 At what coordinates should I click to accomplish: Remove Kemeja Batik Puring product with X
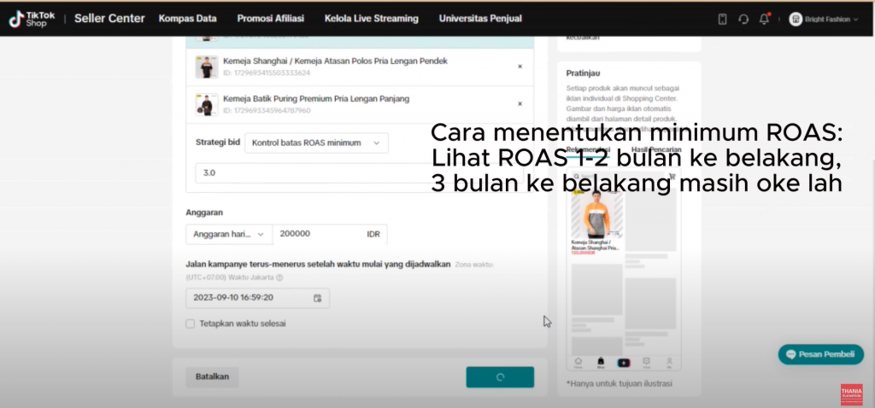(x=520, y=104)
